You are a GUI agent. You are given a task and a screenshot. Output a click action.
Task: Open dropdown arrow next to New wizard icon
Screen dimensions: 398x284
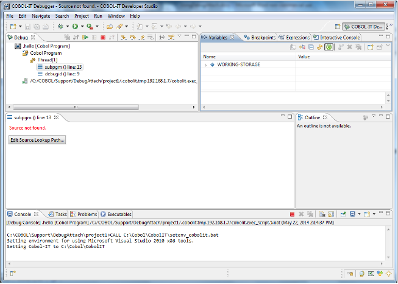click(20, 26)
